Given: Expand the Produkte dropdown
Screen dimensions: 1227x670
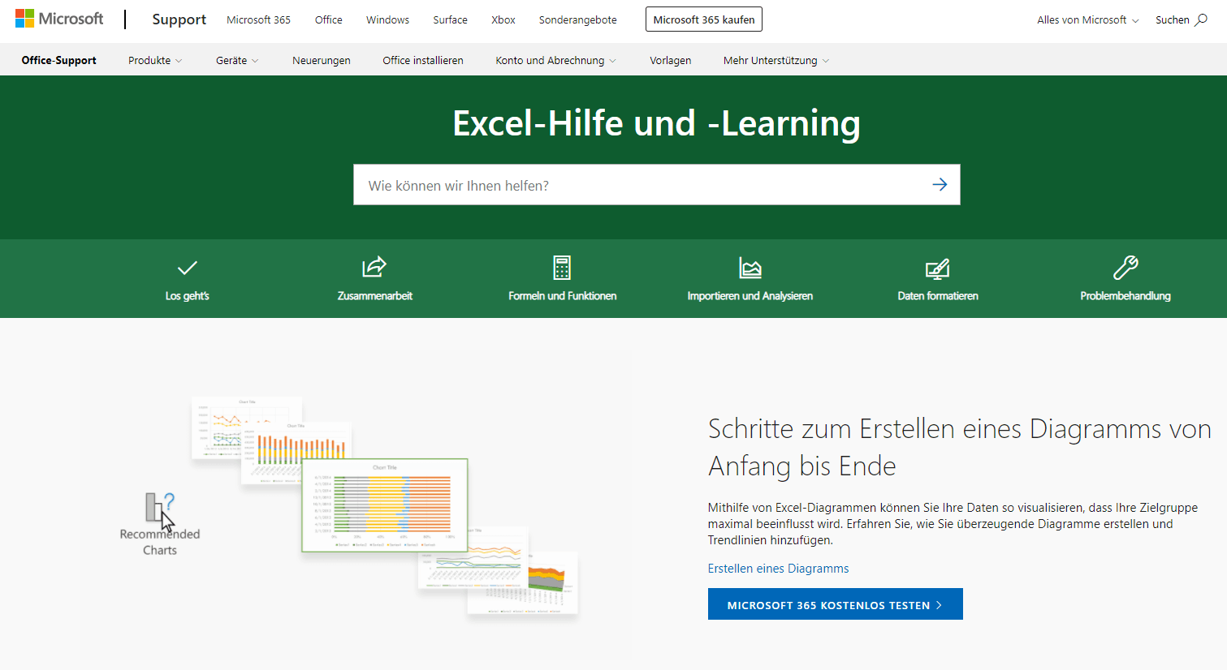Looking at the screenshot, I should coord(155,61).
